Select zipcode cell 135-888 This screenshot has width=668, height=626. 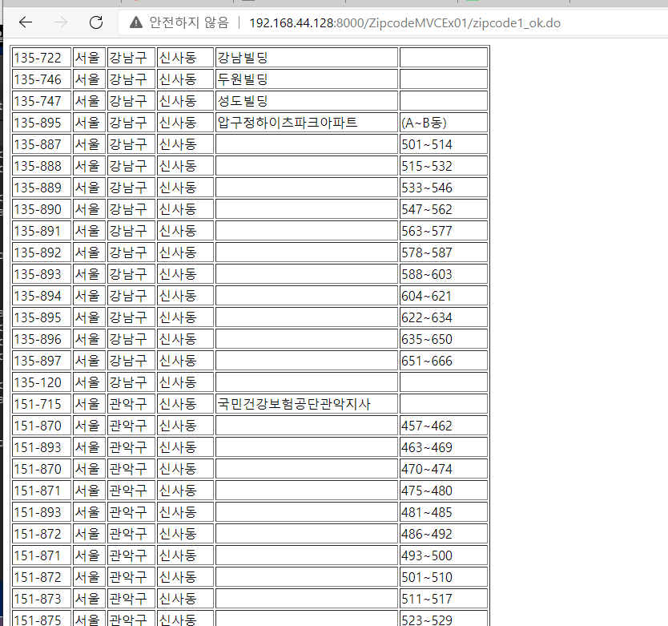pyautogui.click(x=42, y=166)
